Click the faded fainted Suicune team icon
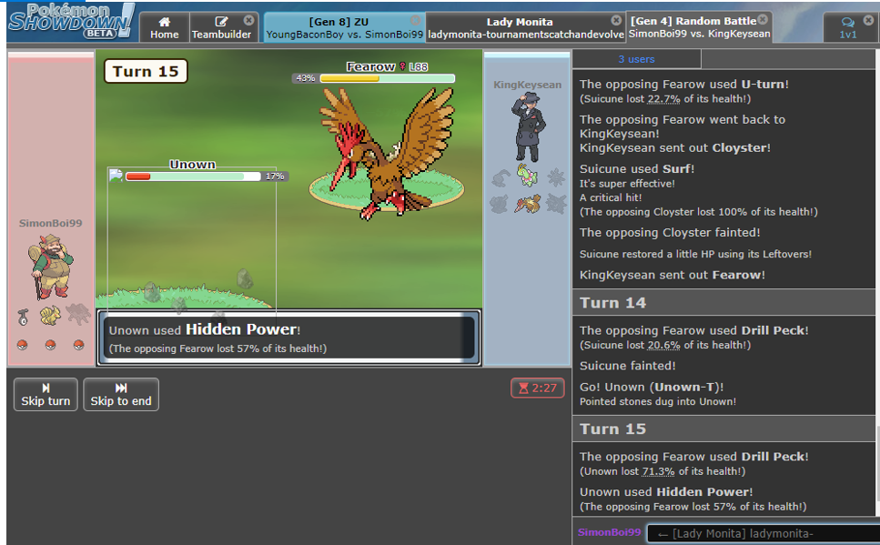Screen dimensions: 880x545 pos(78,314)
